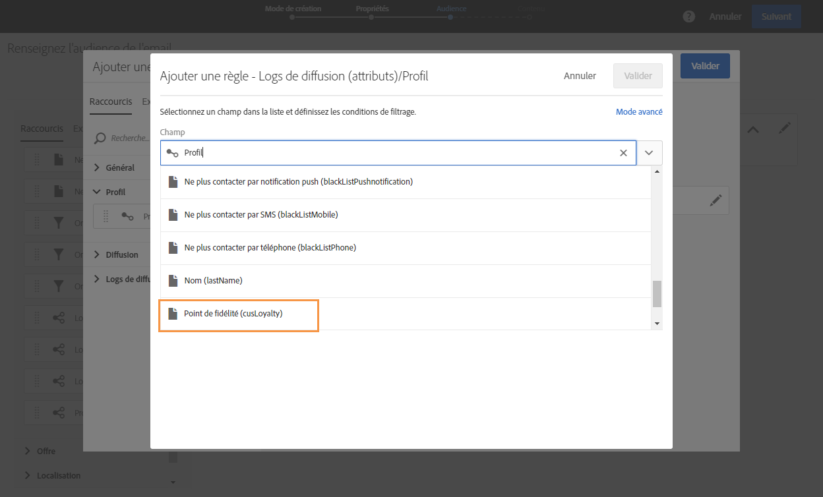This screenshot has width=823, height=497.
Task: Click the document icon beside Point de fidélité
Action: click(173, 314)
